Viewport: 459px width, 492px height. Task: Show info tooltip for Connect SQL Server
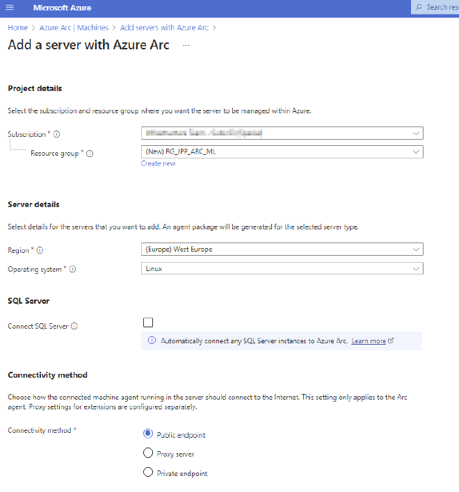[x=74, y=327]
